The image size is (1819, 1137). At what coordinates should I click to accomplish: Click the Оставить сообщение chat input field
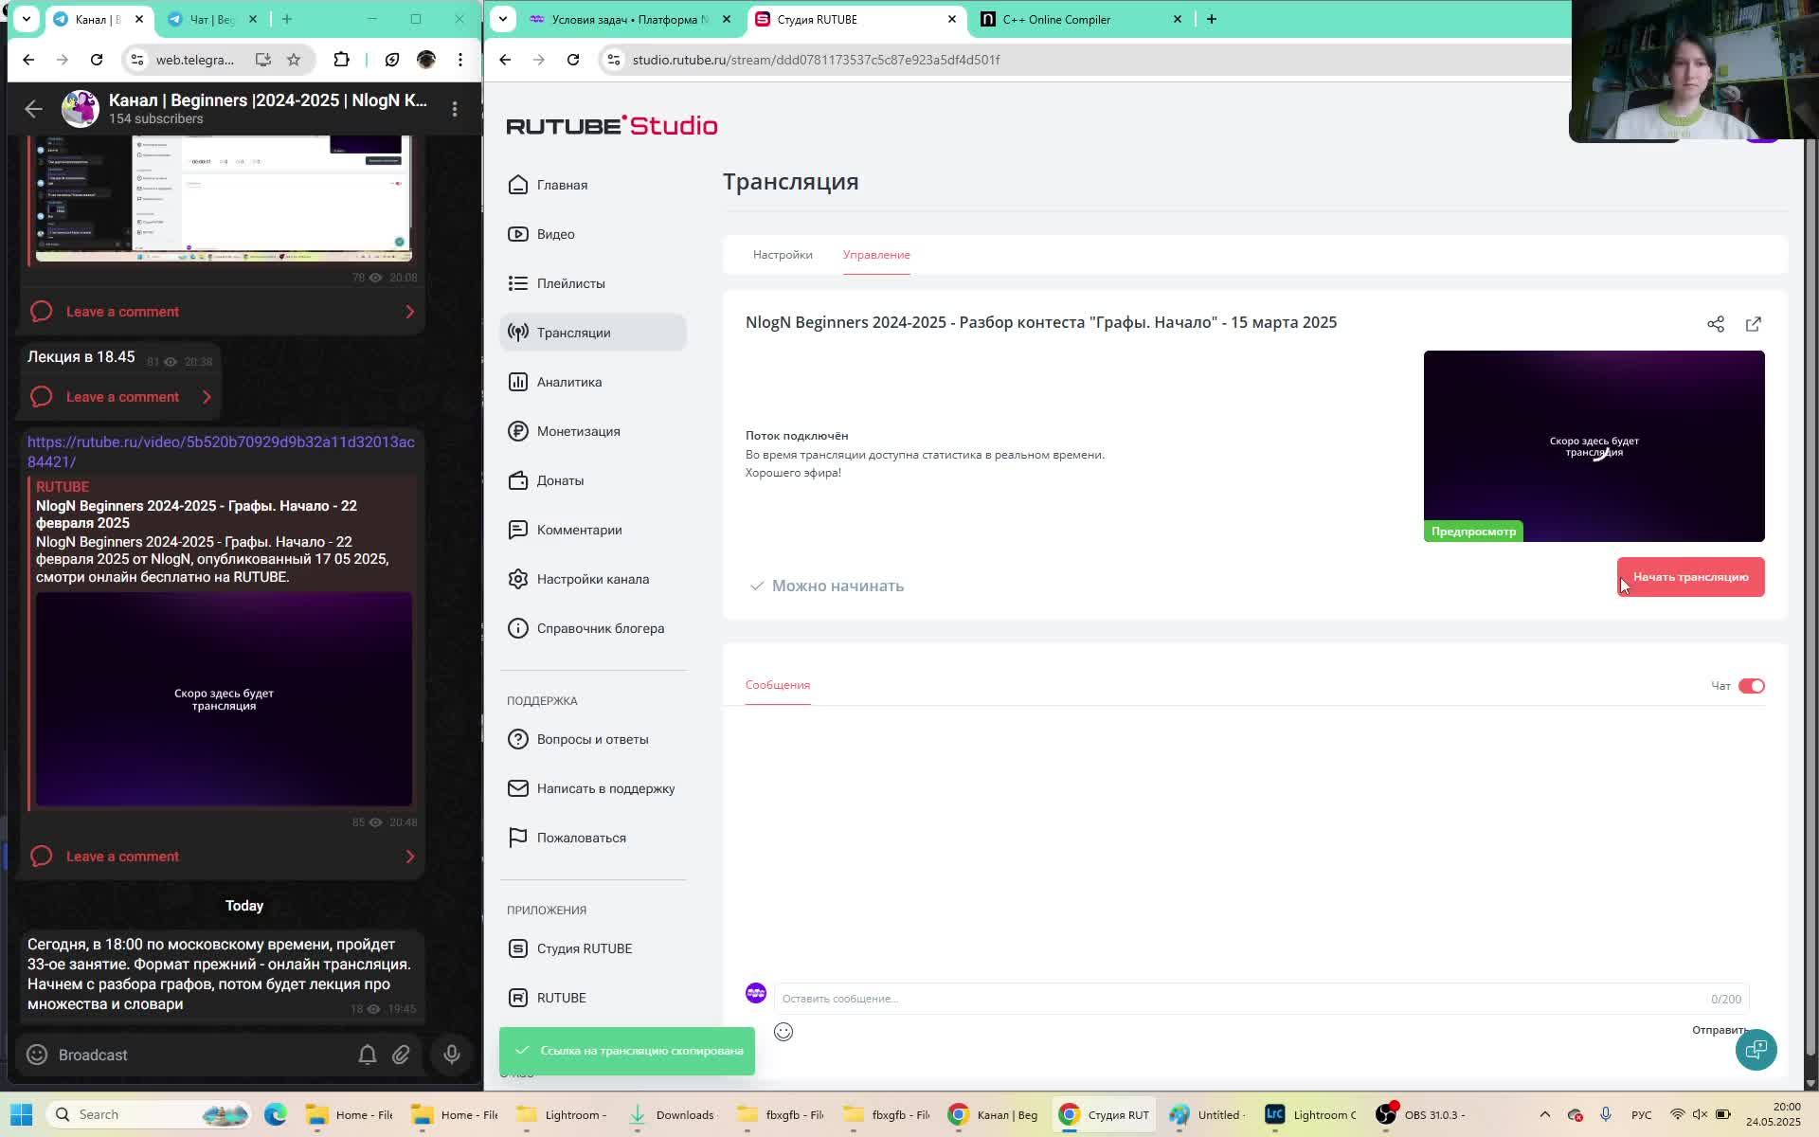(1232, 999)
